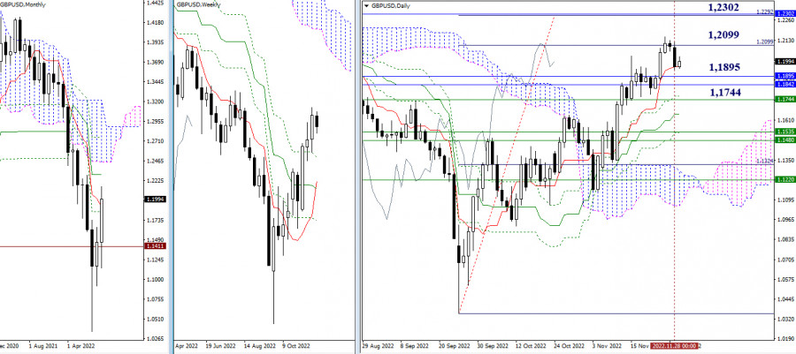Click the 14 Aug 2022 date on Weekly chart
This screenshot has height=354, width=796.
tap(260, 348)
